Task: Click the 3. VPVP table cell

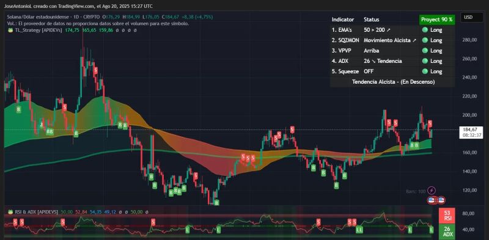Action: pos(341,51)
